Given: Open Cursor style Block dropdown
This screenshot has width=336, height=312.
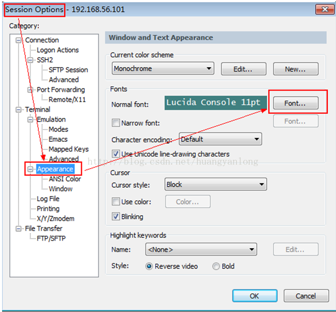Looking at the screenshot, I should pos(215,184).
